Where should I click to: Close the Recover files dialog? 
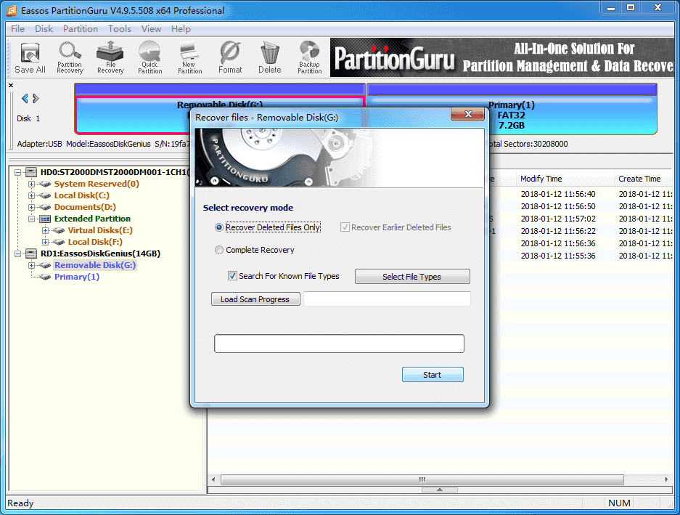tap(467, 114)
